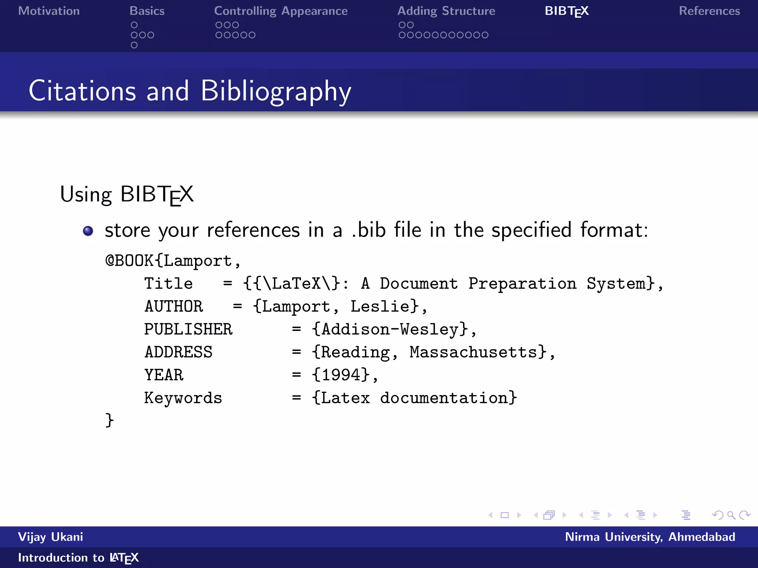Jump to previous subsection arrow
Viewport: 758px width, 568px height.
click(581, 515)
